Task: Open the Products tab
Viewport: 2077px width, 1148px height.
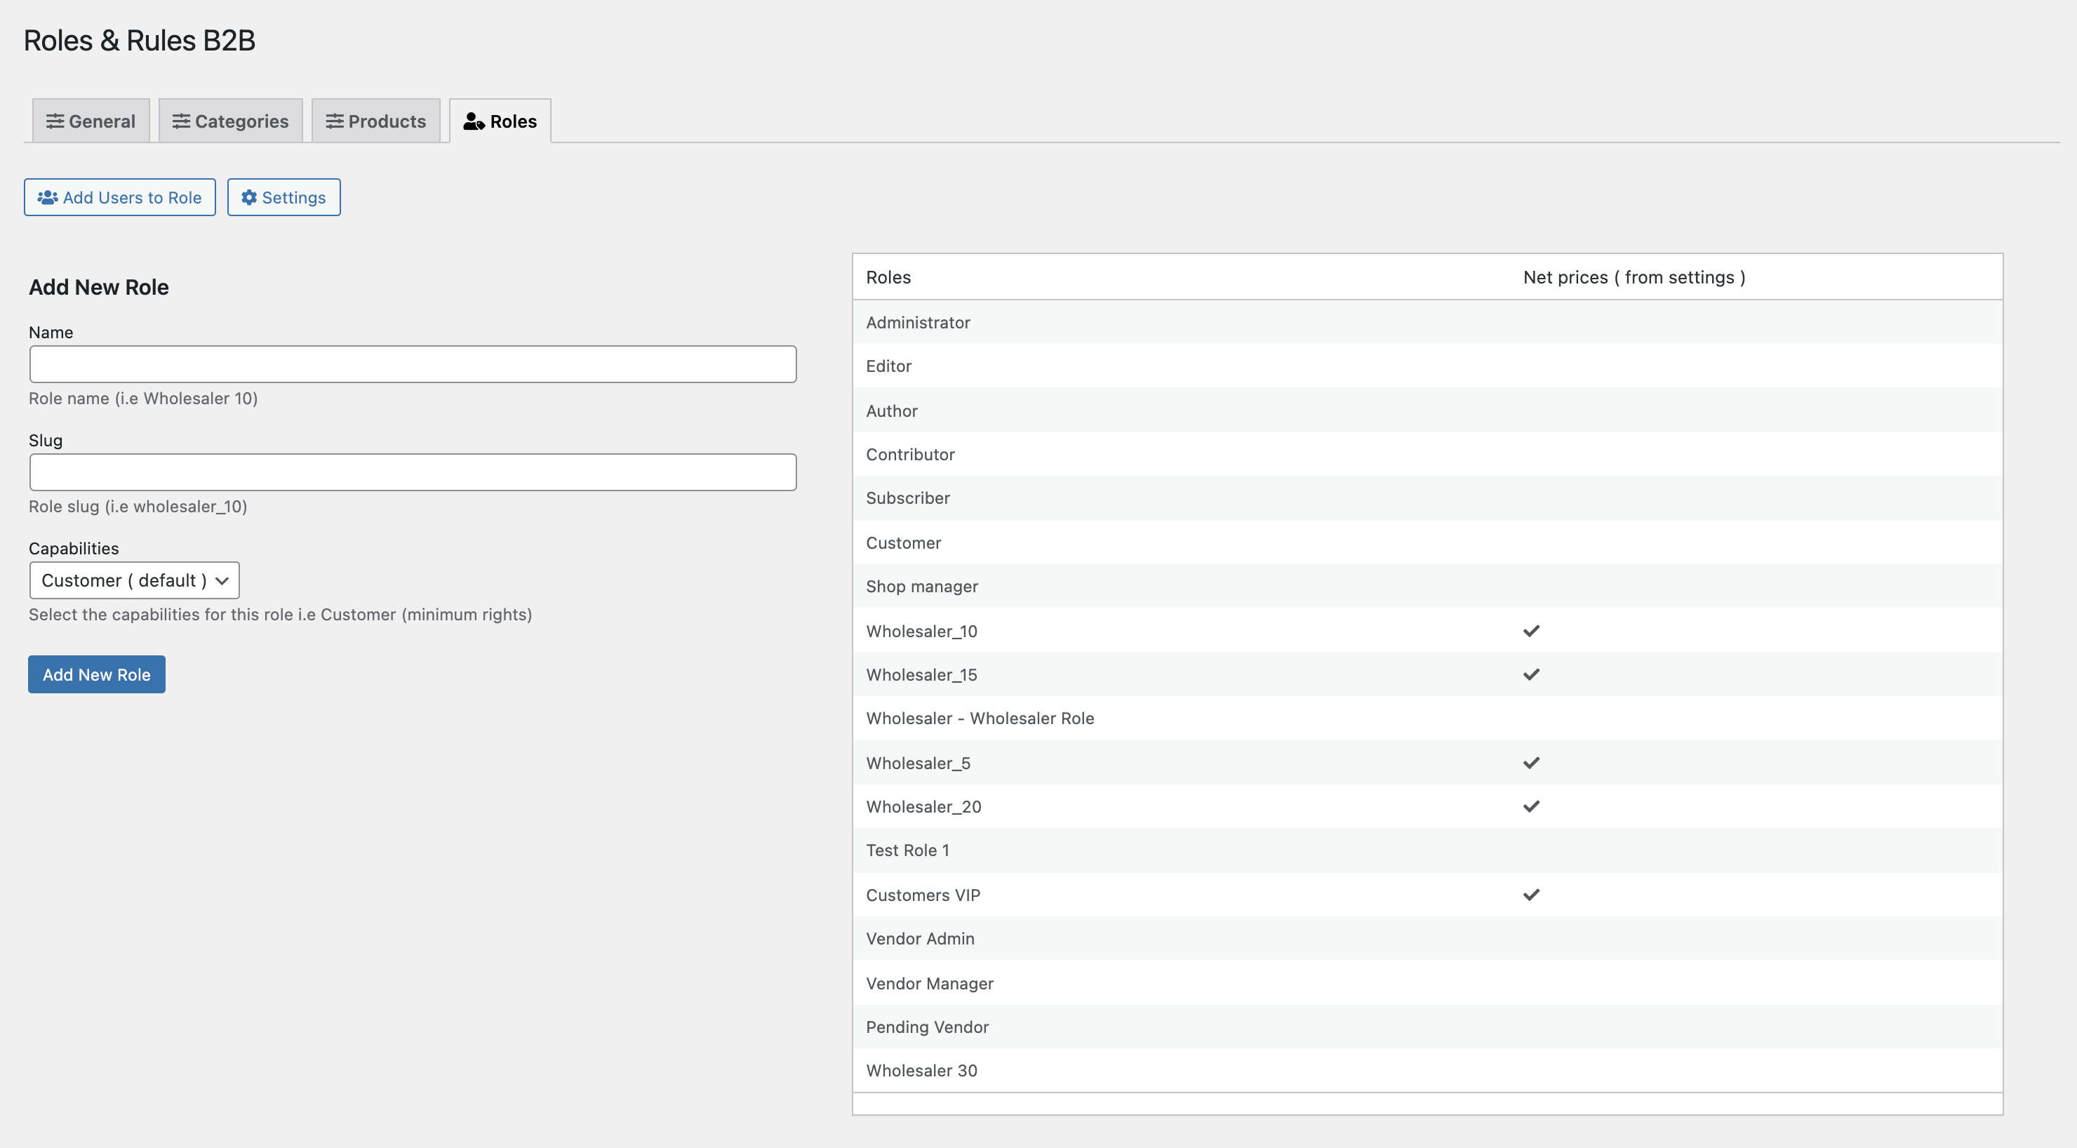Action: [x=375, y=121]
